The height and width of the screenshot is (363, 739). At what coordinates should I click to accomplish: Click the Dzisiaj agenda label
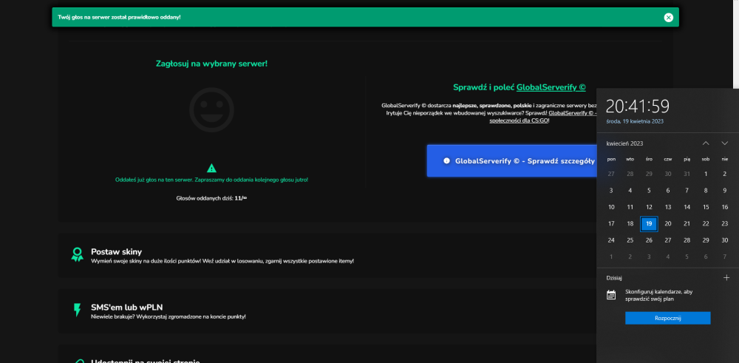click(614, 278)
